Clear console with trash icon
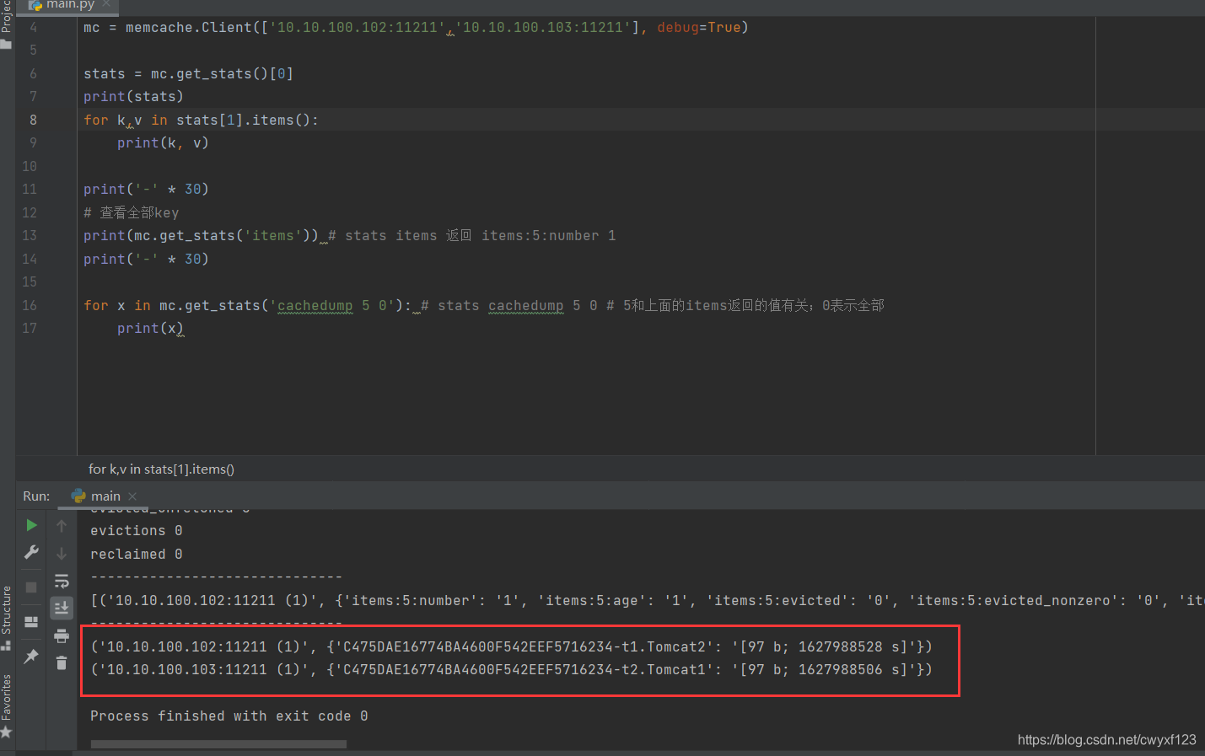This screenshot has height=756, width=1205. [x=62, y=662]
